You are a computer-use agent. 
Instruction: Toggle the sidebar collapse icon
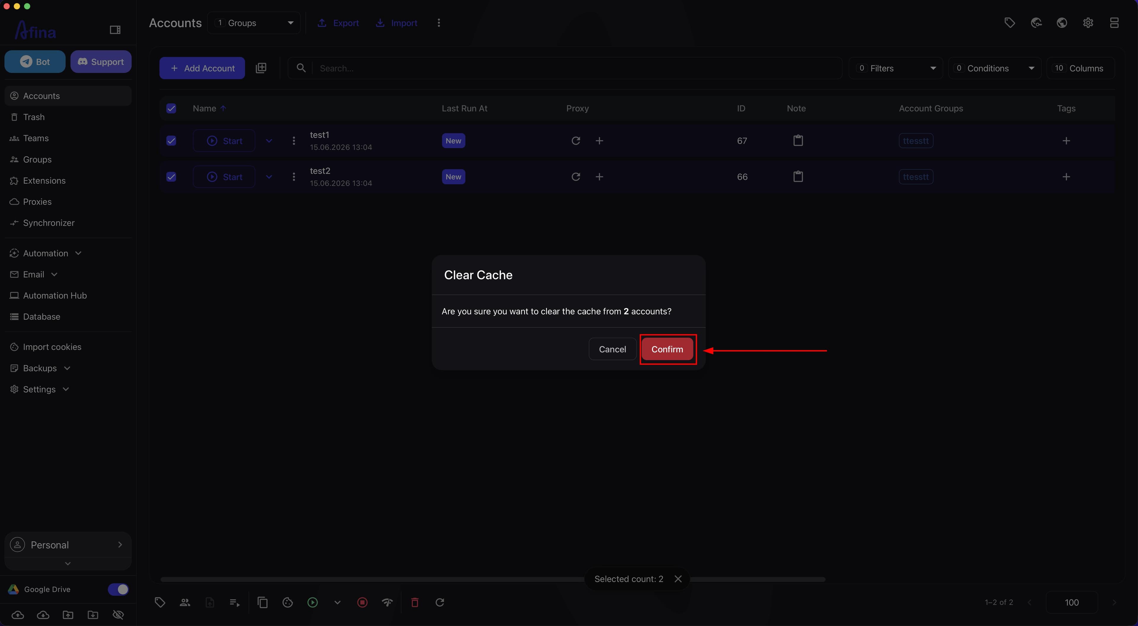pyautogui.click(x=115, y=30)
